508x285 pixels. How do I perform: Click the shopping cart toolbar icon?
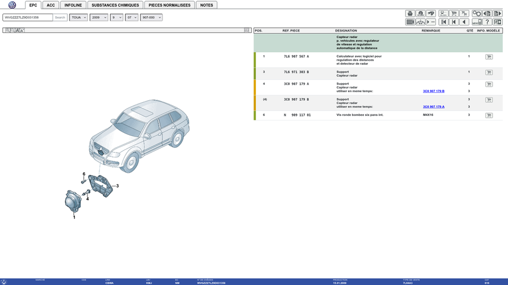pos(454,14)
